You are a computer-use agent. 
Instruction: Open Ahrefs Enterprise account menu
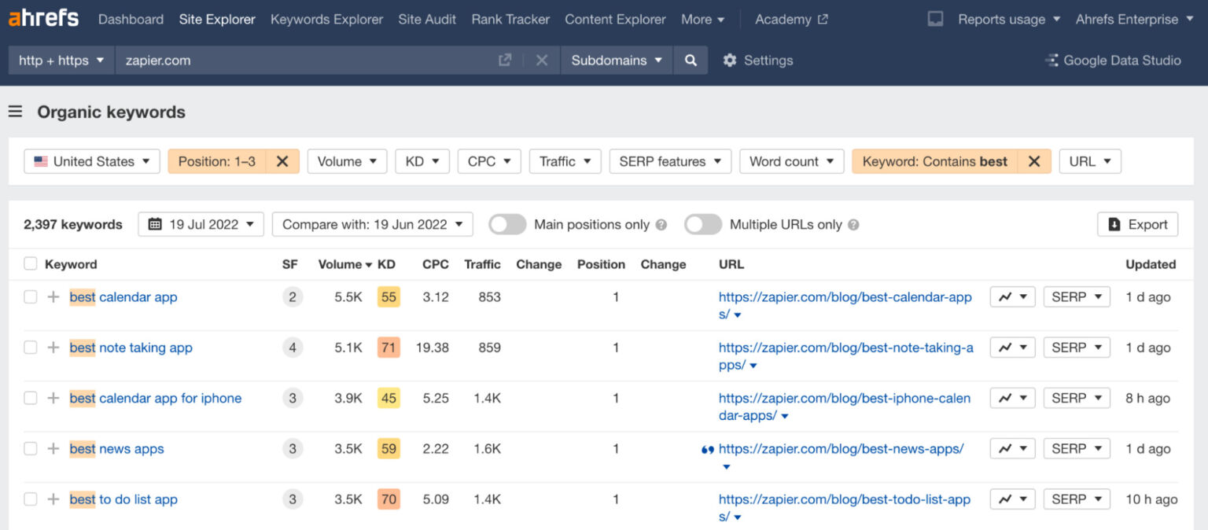coord(1135,19)
